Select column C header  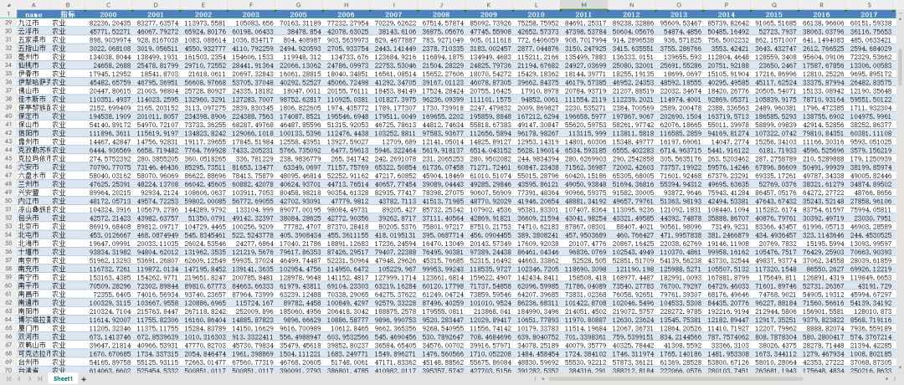pos(108,5)
